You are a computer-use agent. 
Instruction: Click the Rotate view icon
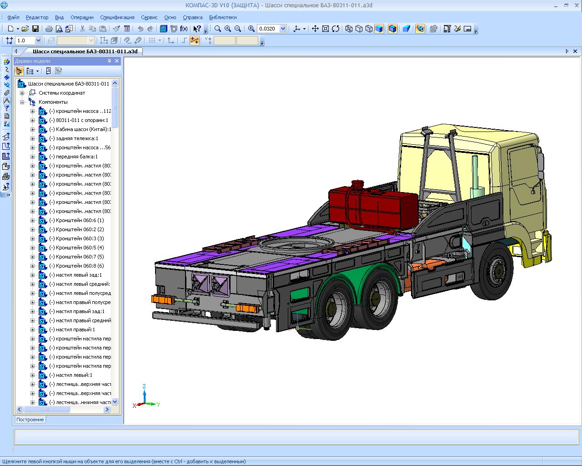(336, 29)
